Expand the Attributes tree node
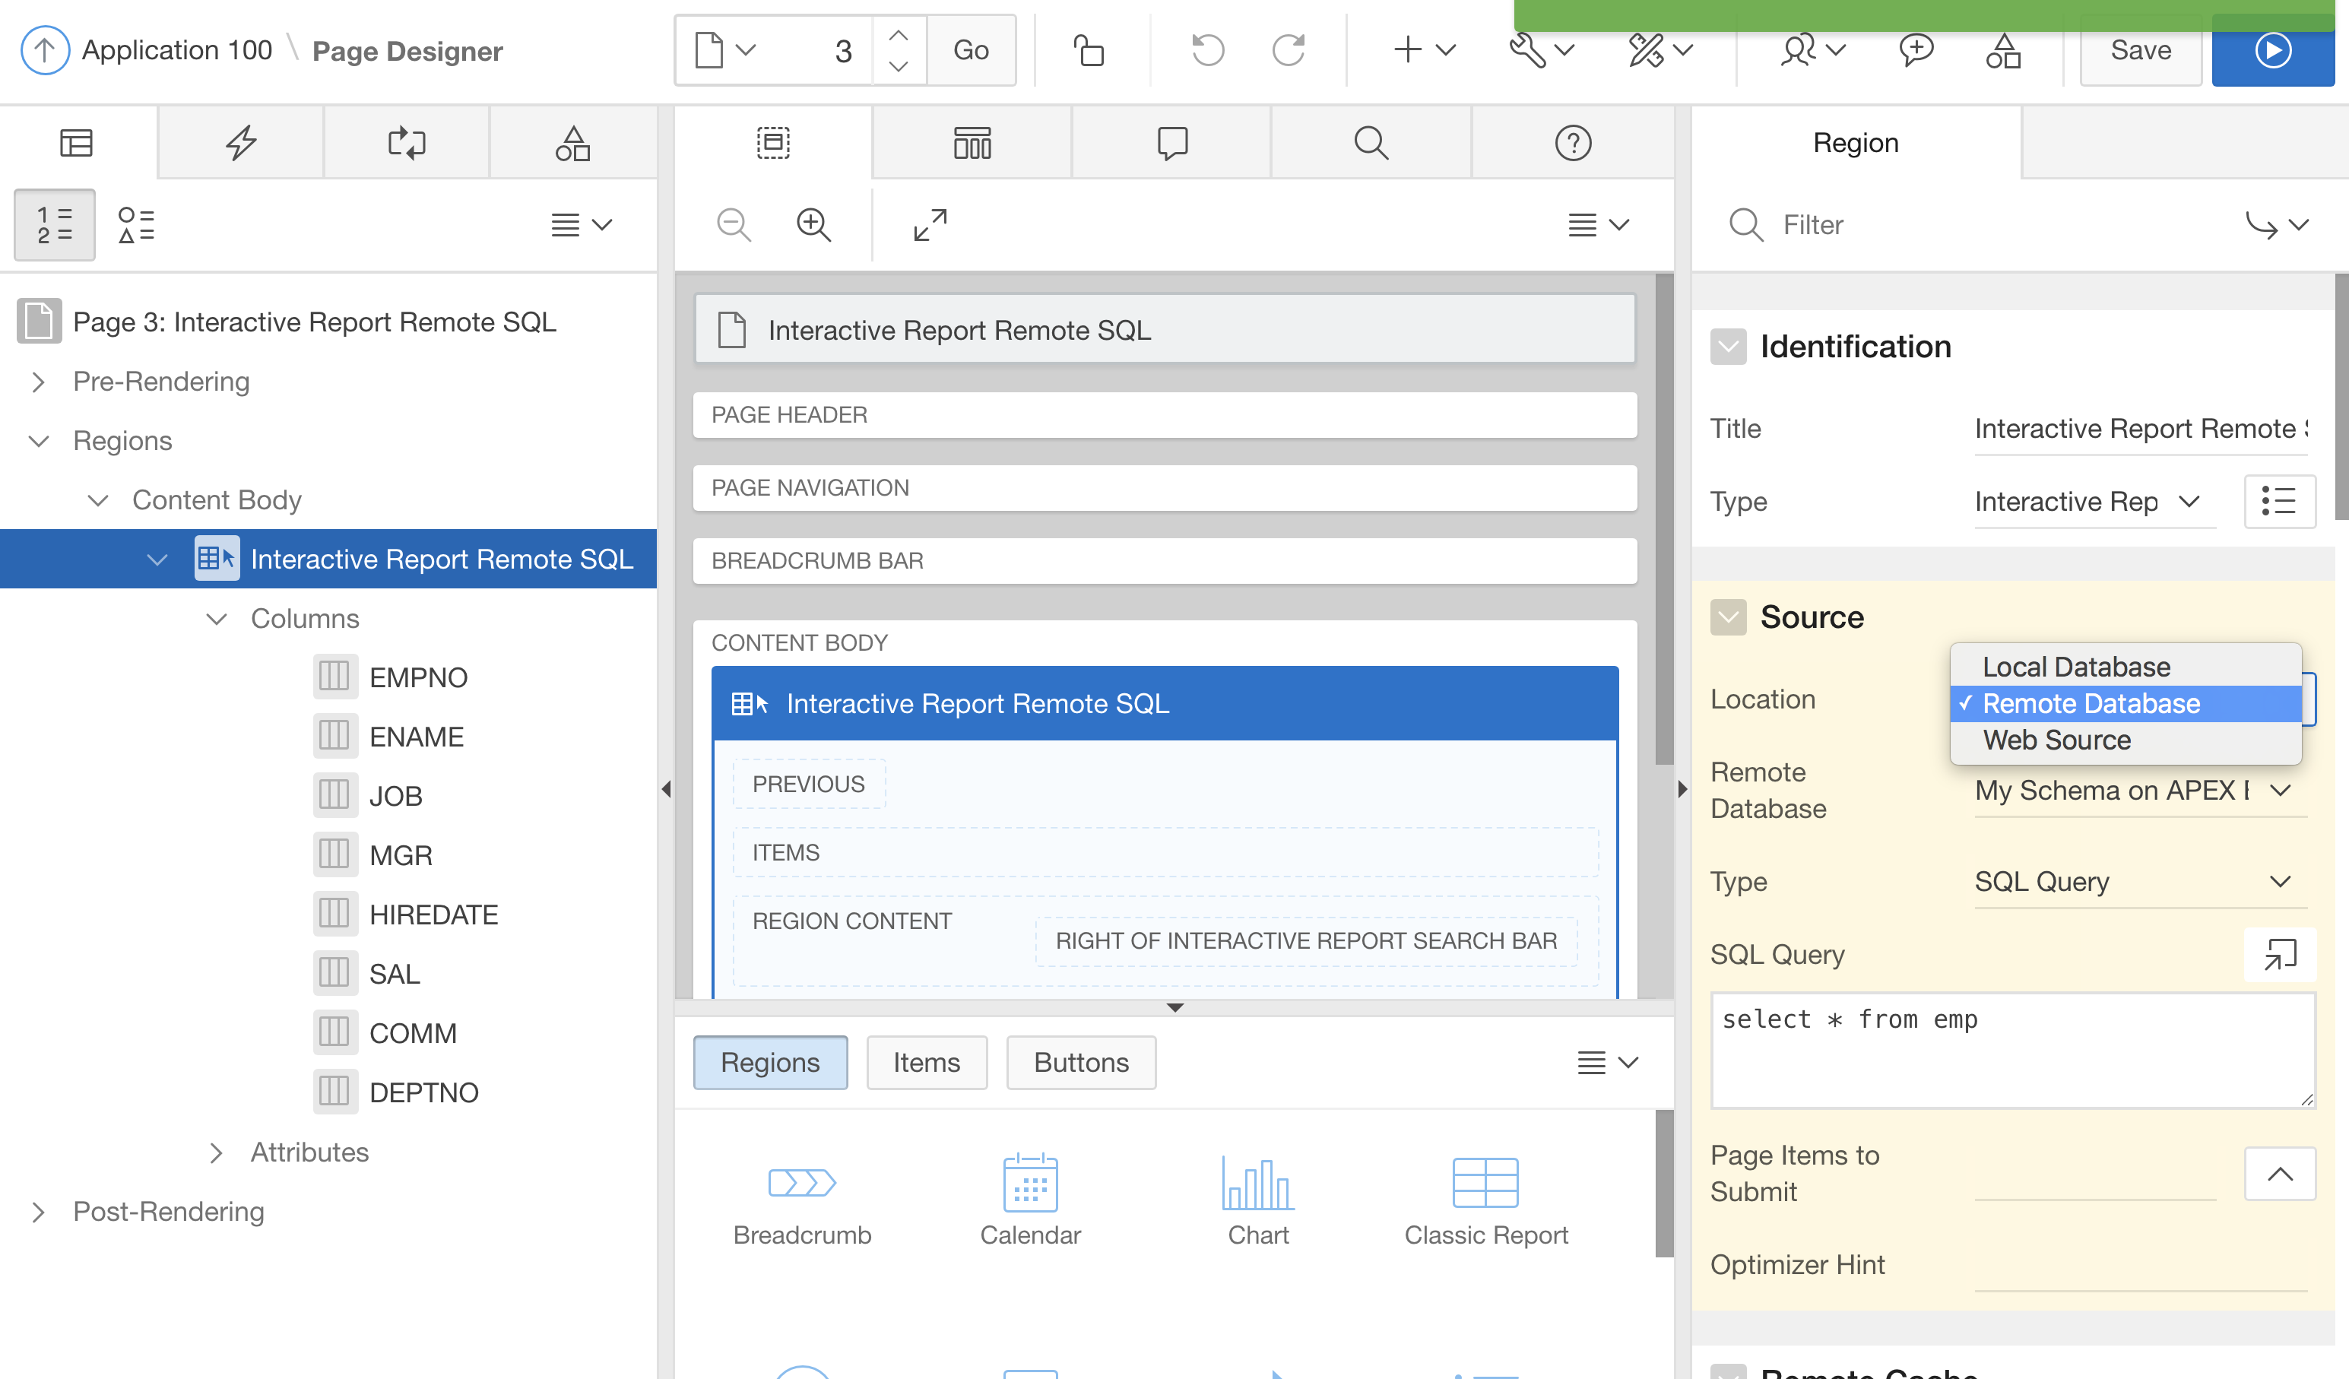Viewport: 2349px width, 1379px height. pos(216,1152)
